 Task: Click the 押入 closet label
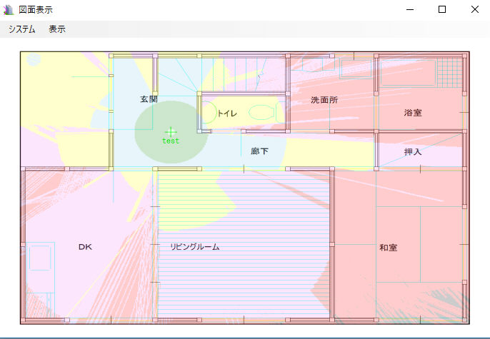413,152
